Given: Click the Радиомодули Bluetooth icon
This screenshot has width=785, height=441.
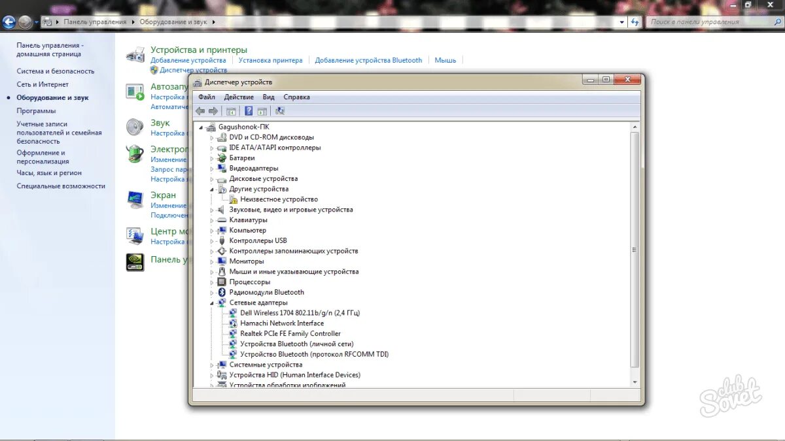Looking at the screenshot, I should tap(222, 292).
